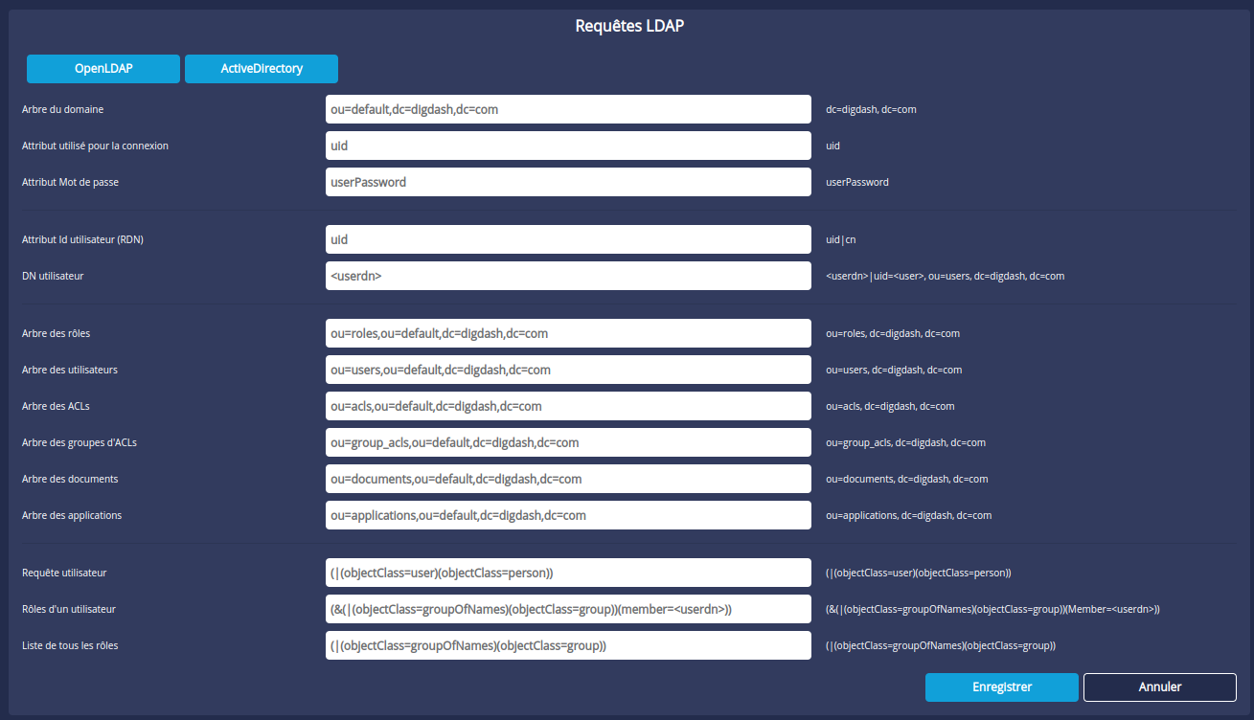
Task: Focus the Attribut Id utilisateur (RDN) field
Action: click(x=568, y=238)
